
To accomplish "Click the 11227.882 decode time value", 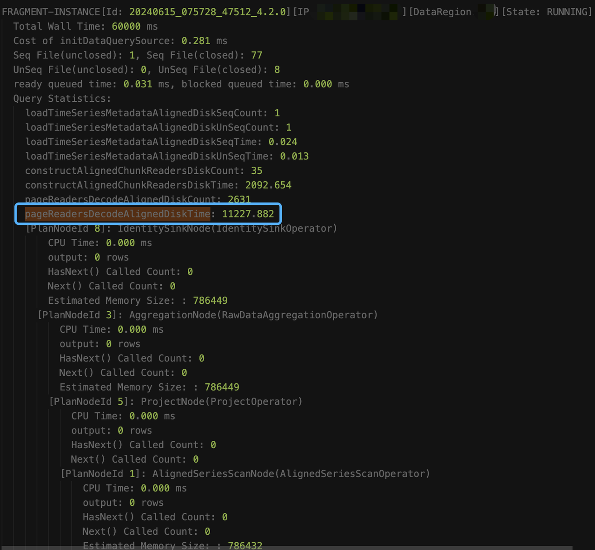I will pyautogui.click(x=248, y=214).
